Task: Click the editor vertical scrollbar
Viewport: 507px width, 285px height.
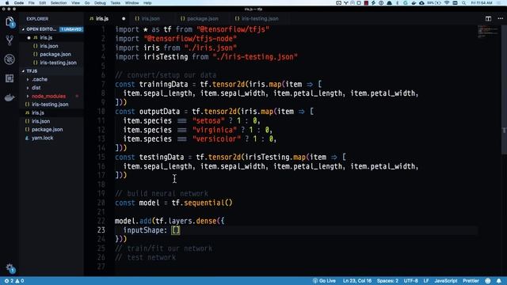Action: 504,90
